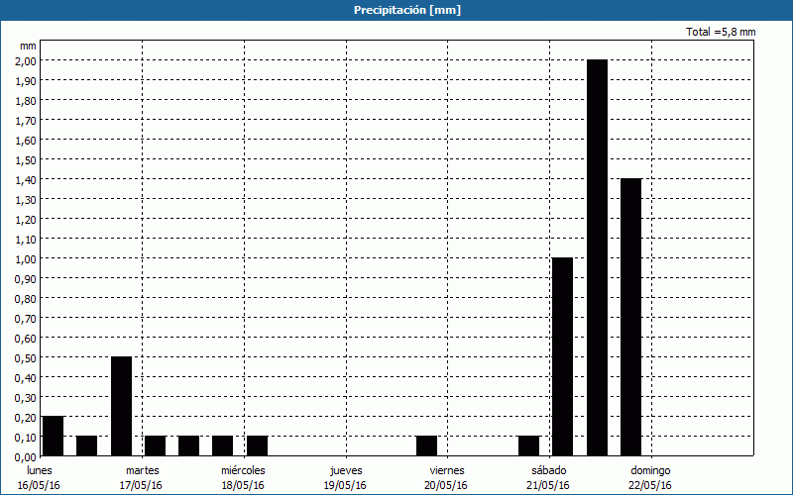Viewport: 793px width, 495px height.
Task: Click the 0,00 value on the y-axis
Action: point(26,456)
